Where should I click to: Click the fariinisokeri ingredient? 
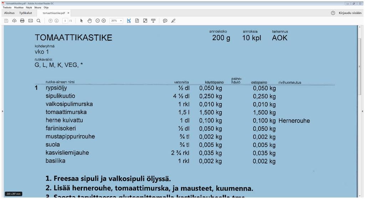(61, 128)
